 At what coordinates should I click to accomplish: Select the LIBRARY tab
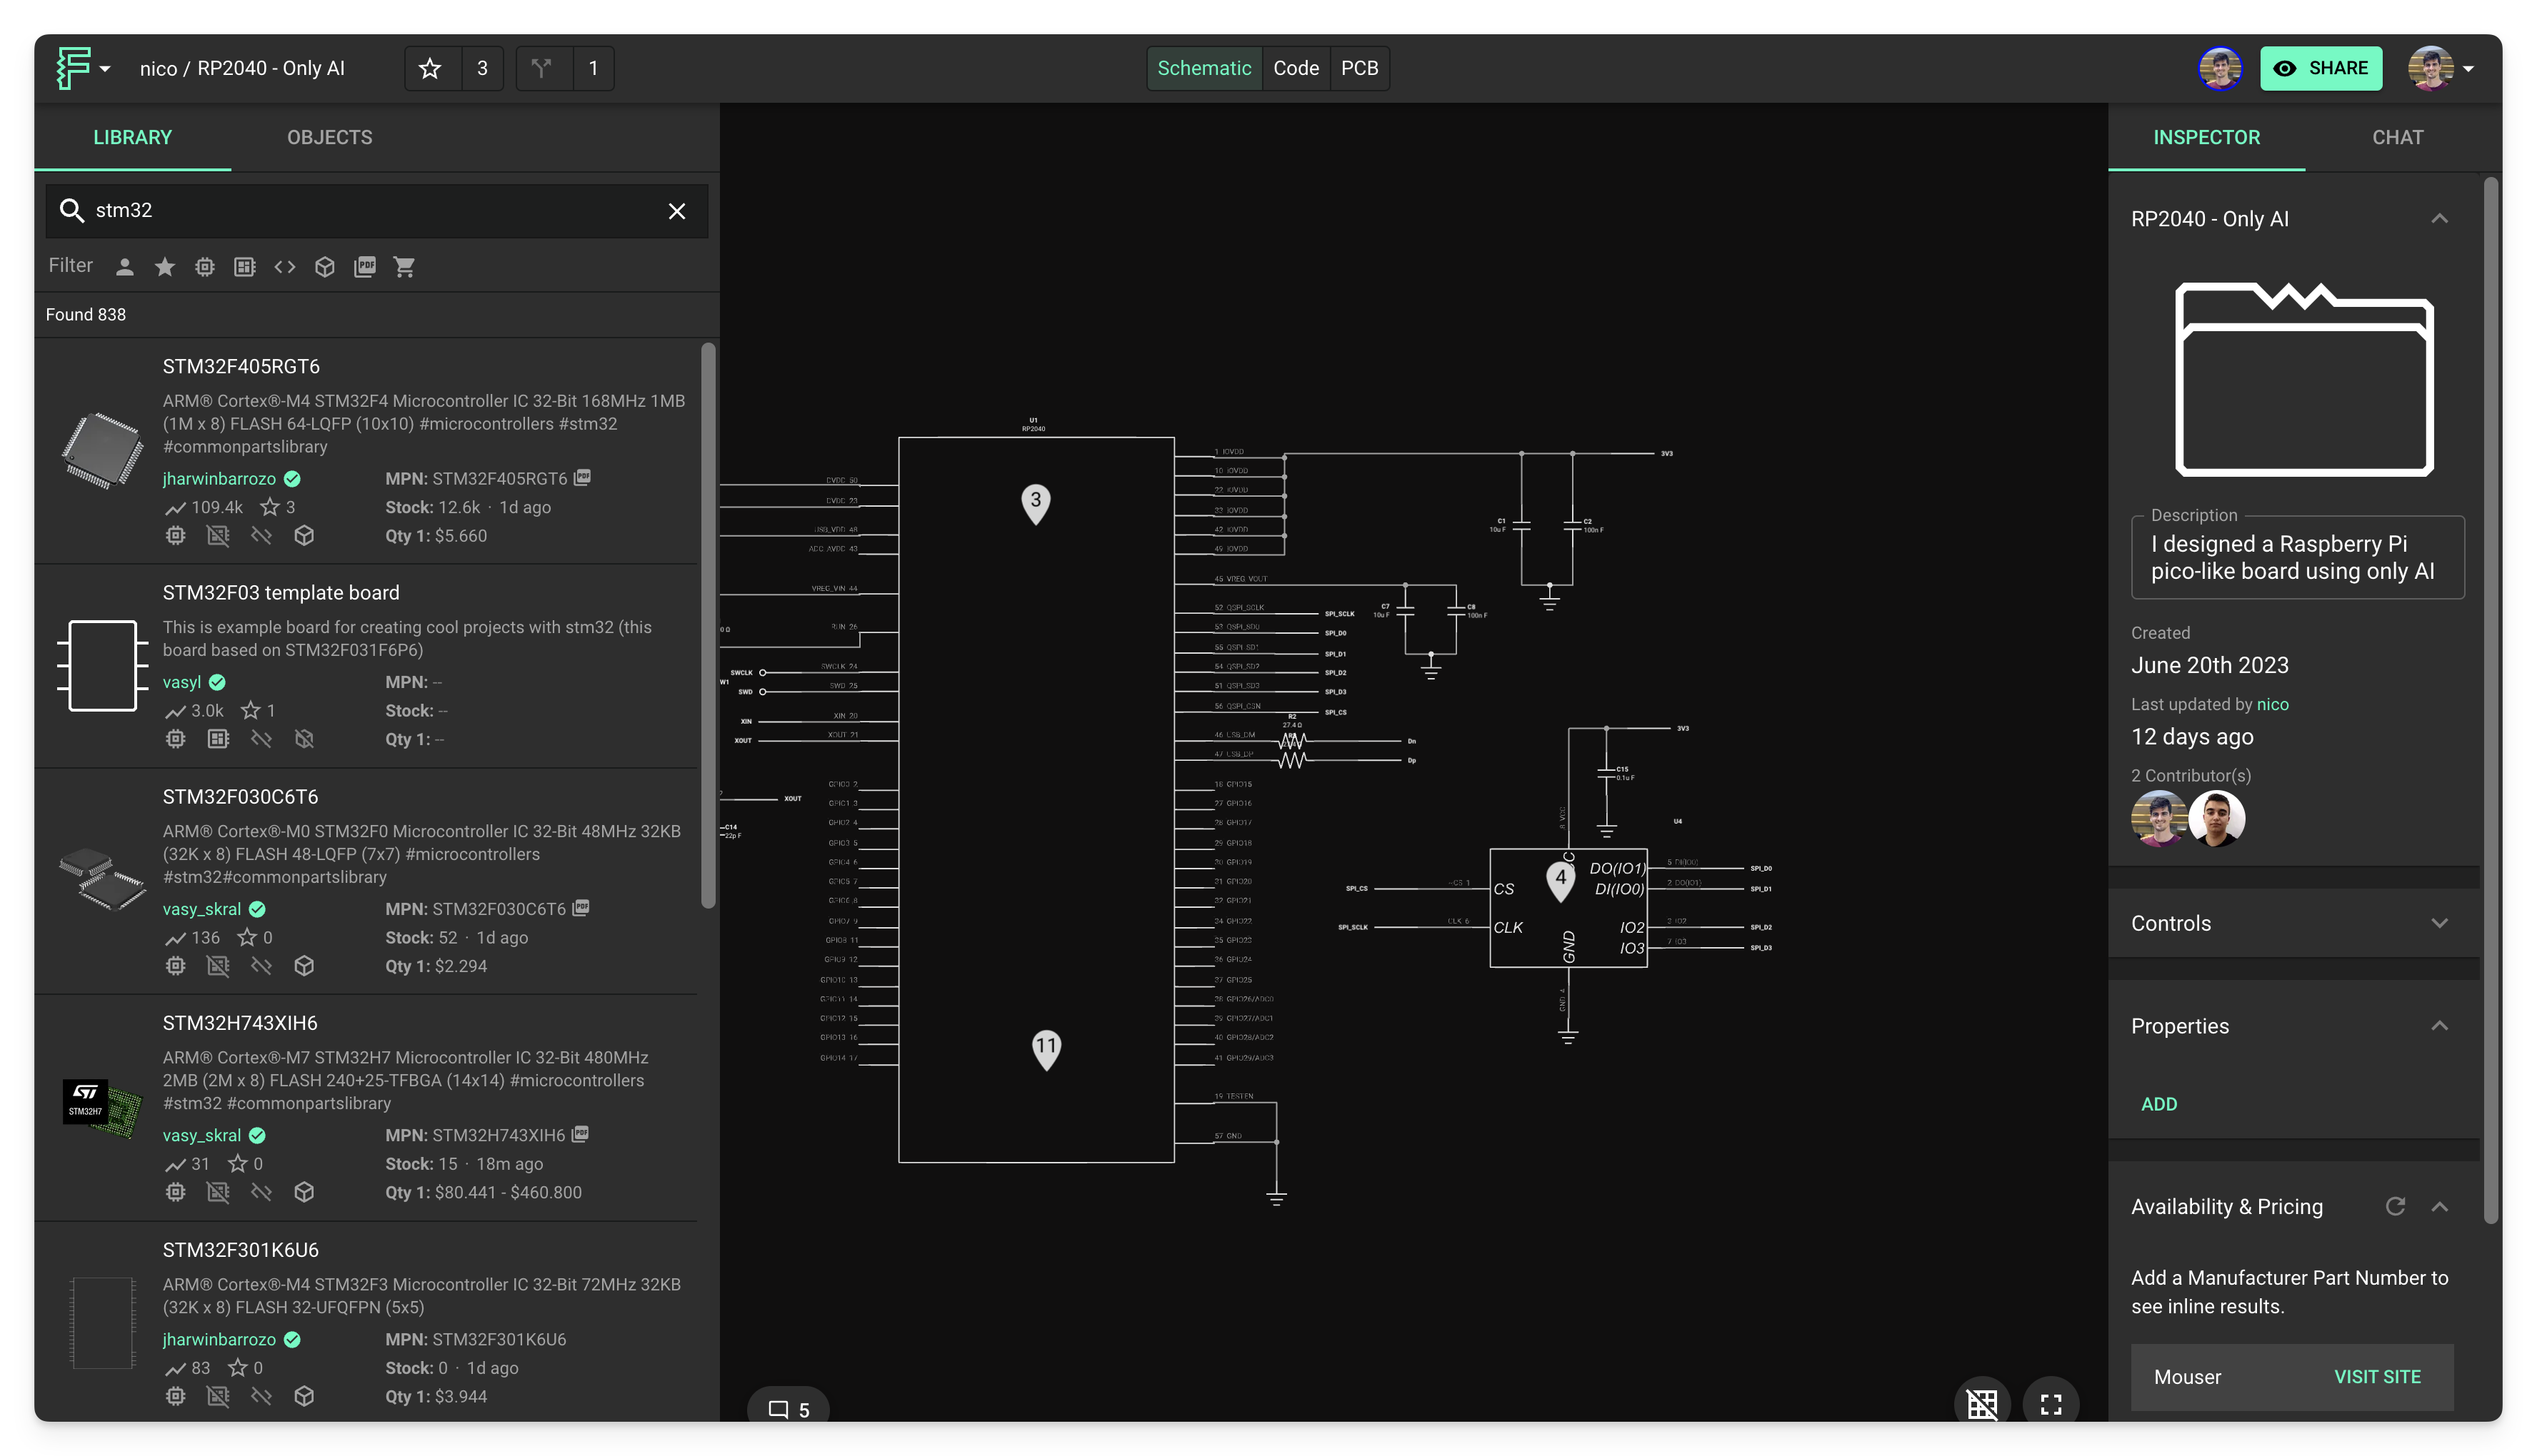132,137
